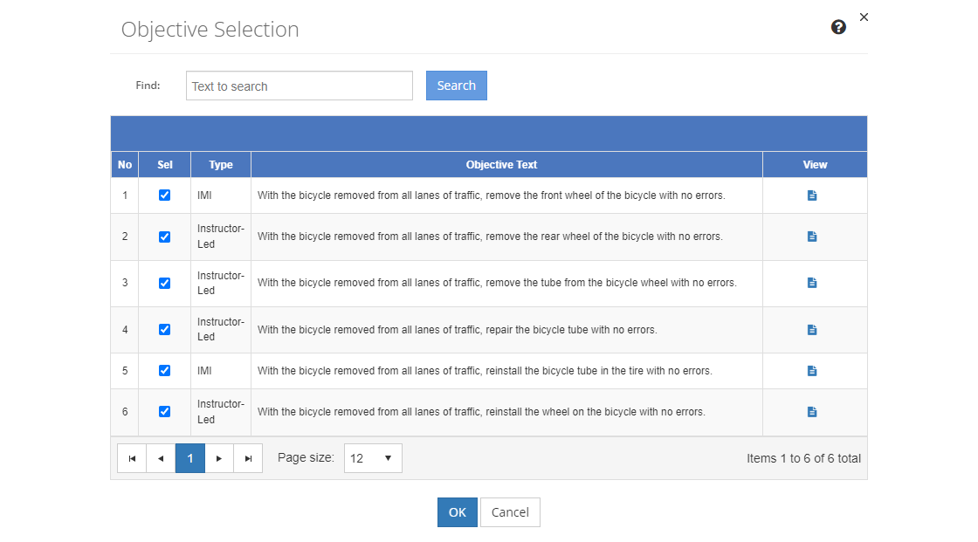Cancel the objective selection
978x542 pixels.
510,512
